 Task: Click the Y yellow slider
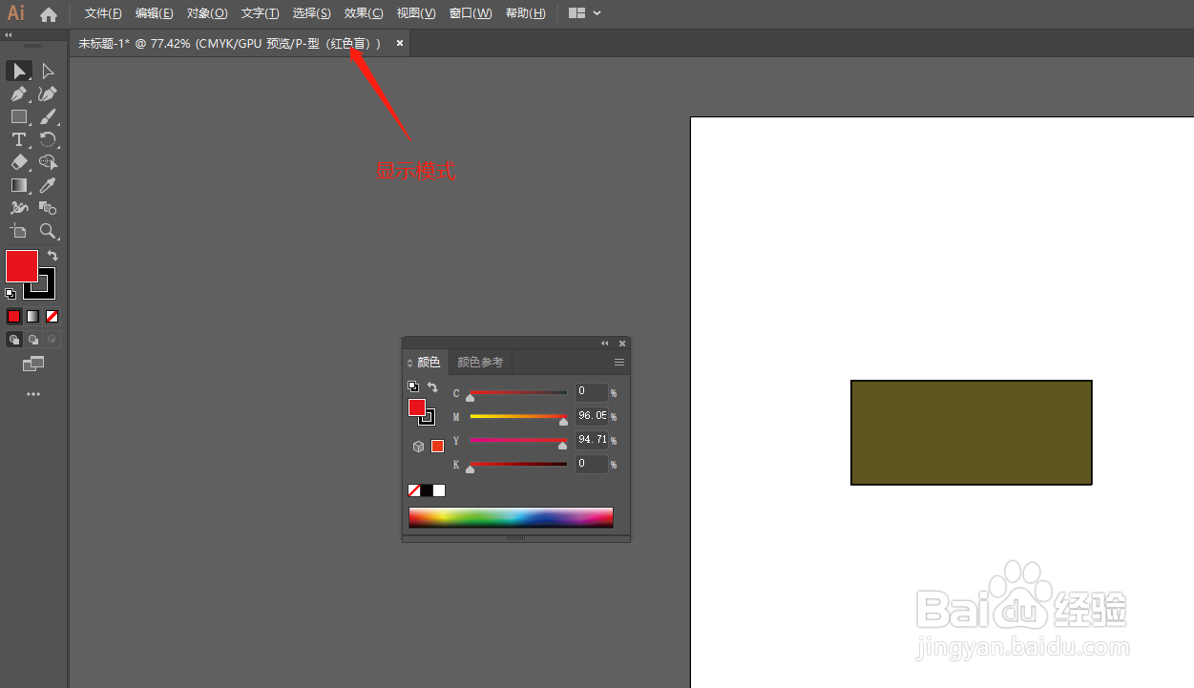click(518, 441)
